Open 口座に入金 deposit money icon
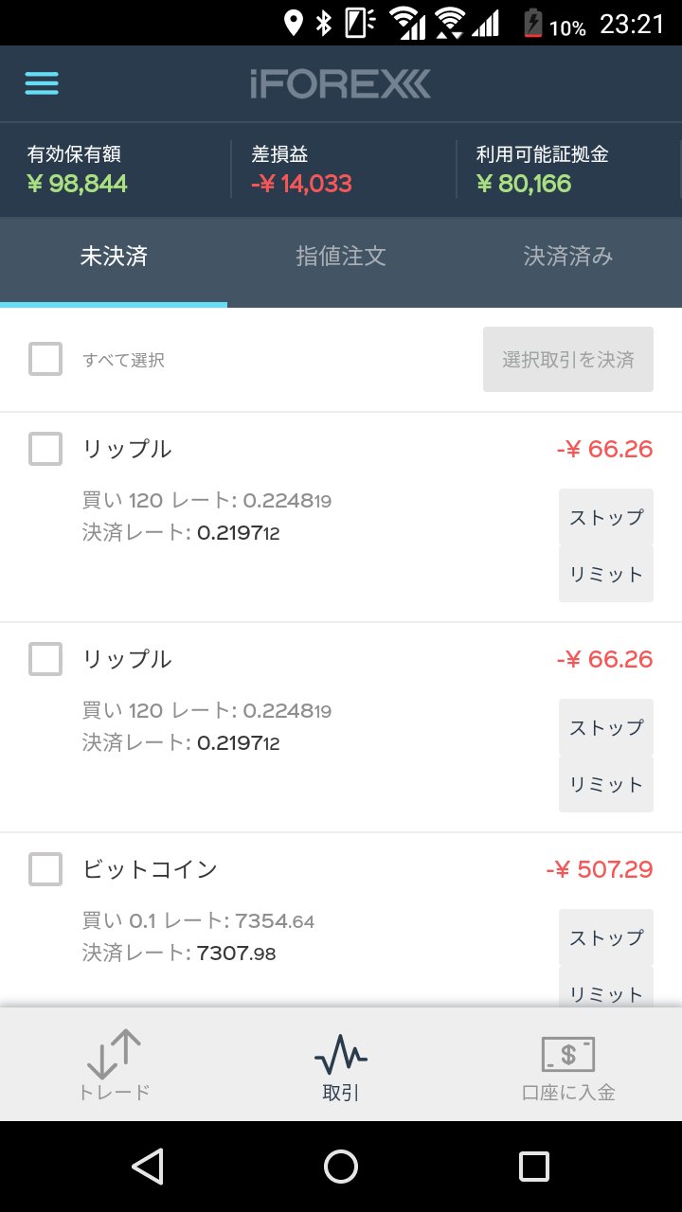 tap(567, 1054)
